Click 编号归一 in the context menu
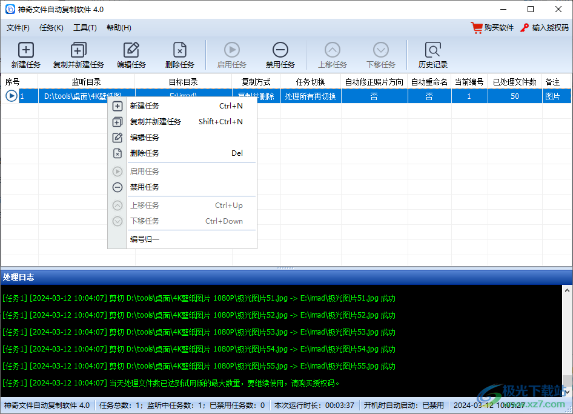The width and height of the screenshot is (573, 414). click(x=145, y=239)
